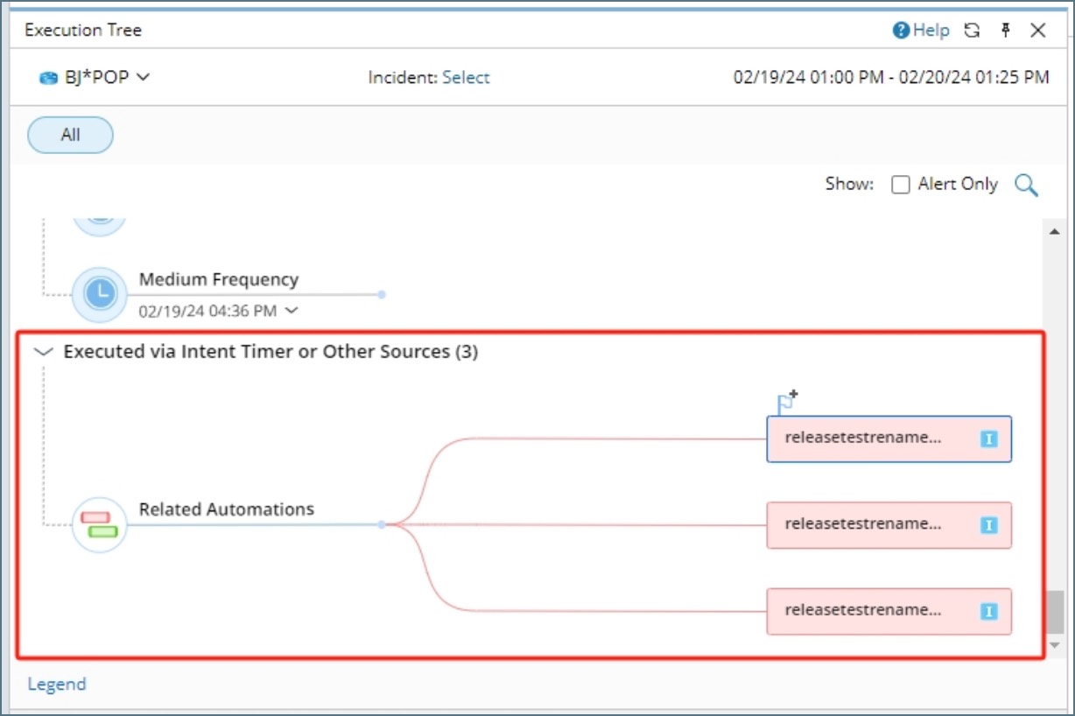Screen dimensions: 1075x716
Task: Refresh the Execution Tree panel
Action: tap(972, 31)
